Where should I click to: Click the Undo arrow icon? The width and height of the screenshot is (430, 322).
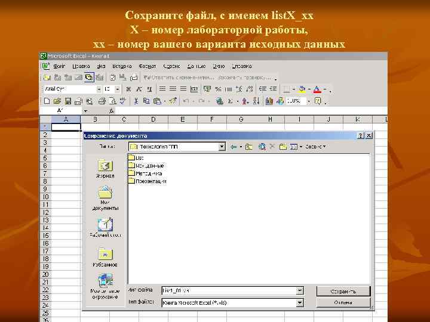click(x=186, y=101)
